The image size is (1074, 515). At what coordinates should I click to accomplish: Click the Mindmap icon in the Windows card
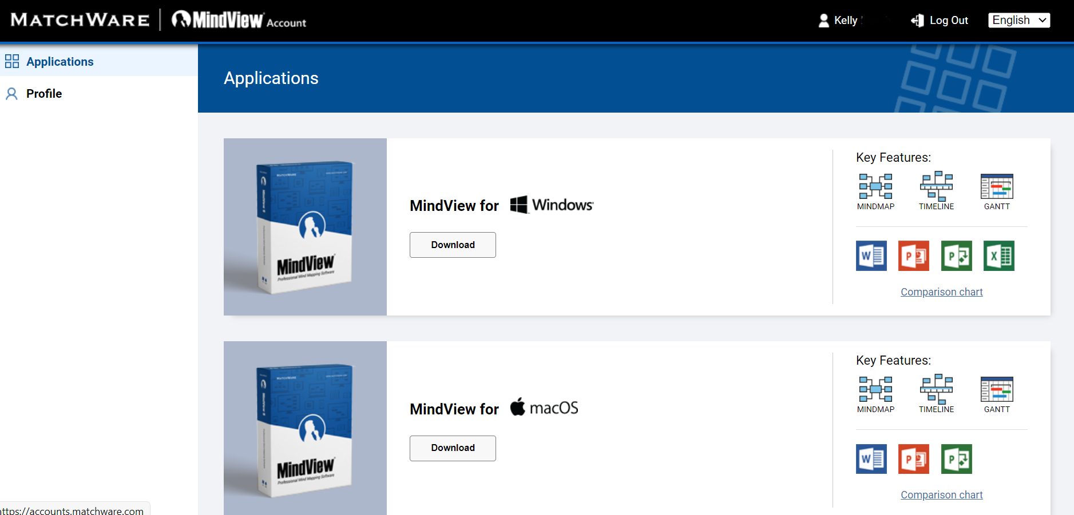(x=875, y=186)
